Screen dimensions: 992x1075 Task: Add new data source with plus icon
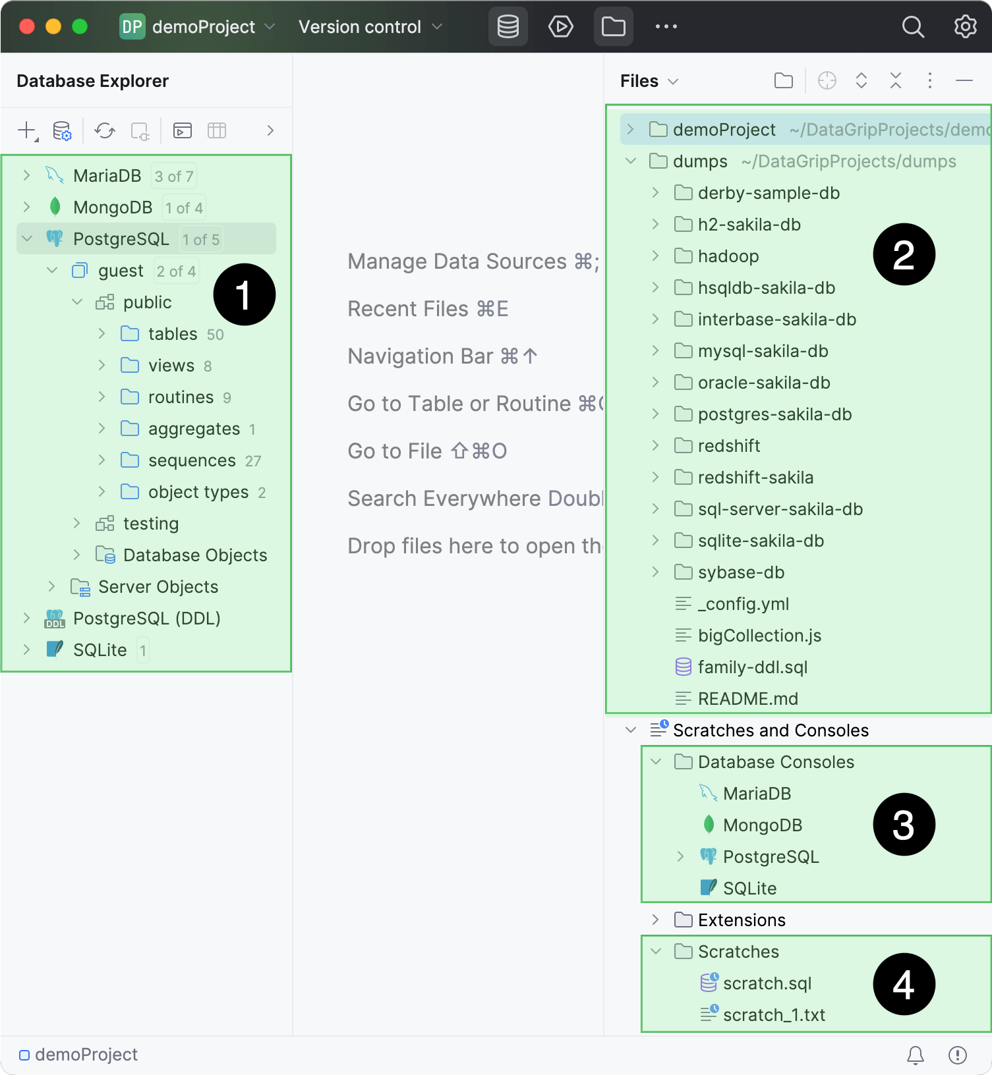(x=27, y=130)
